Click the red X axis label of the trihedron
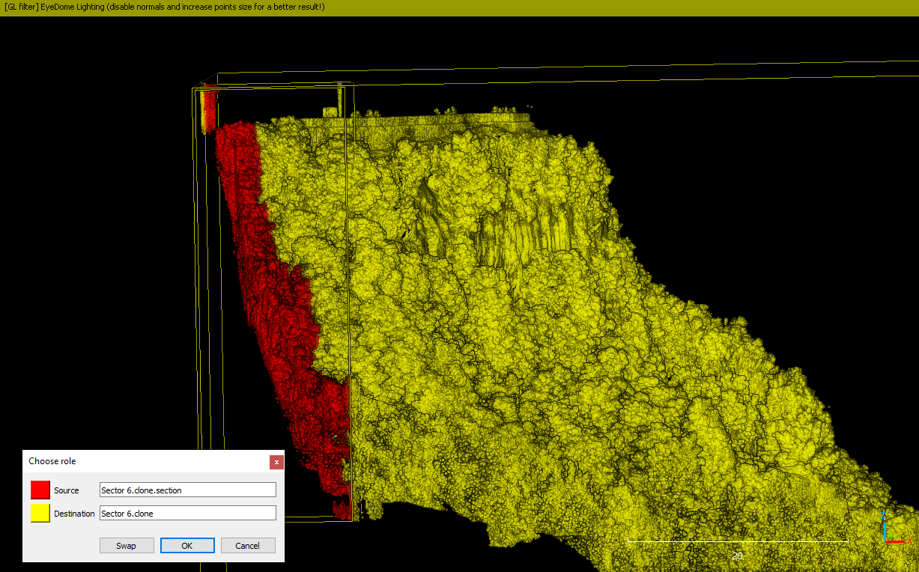 pyautogui.click(x=909, y=541)
